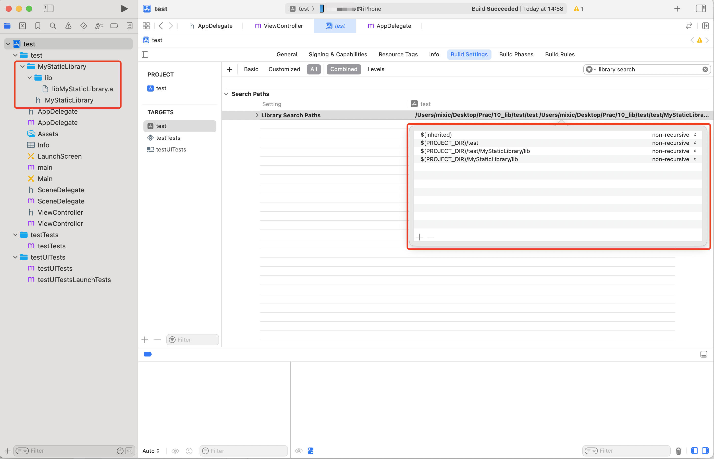
Task: Add a new library search path
Action: coord(420,237)
